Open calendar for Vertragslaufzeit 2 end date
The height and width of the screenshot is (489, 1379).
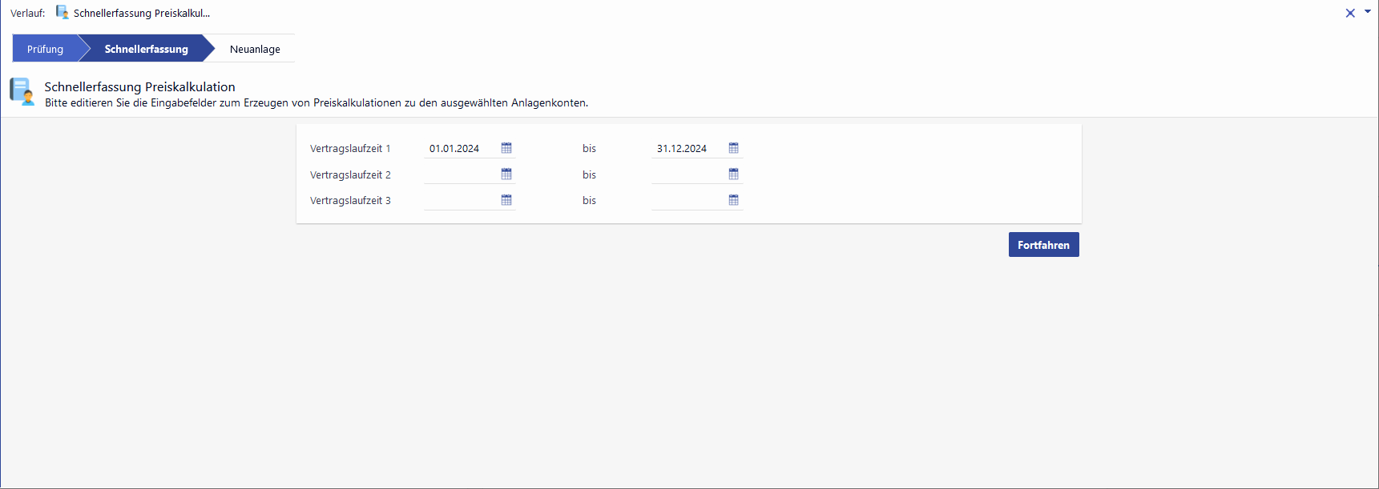733,174
